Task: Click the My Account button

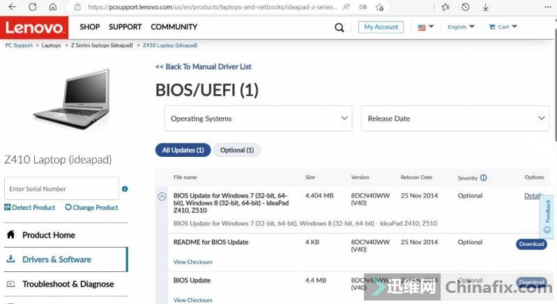Action: (381, 27)
